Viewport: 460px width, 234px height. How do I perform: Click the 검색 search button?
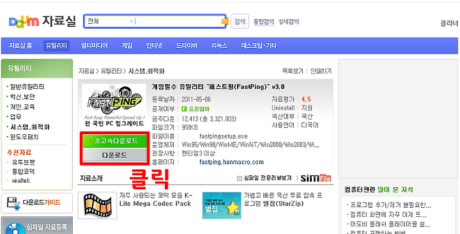click(240, 22)
